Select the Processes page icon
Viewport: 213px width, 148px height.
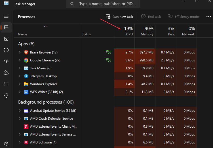coord(6,27)
